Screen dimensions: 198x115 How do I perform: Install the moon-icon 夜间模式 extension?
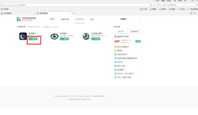coord(33,39)
